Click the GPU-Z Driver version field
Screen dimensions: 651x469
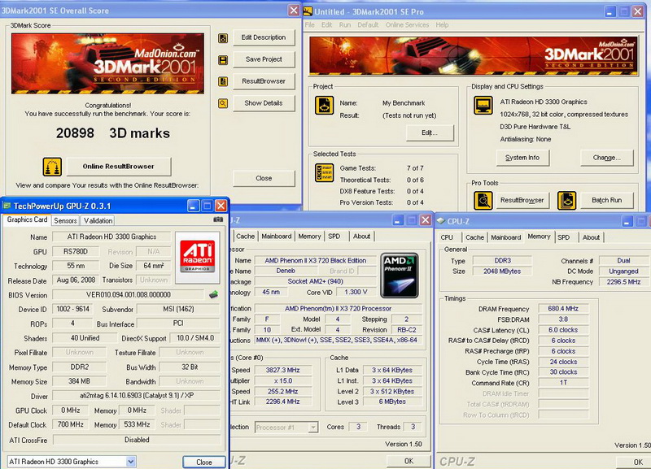[137, 396]
